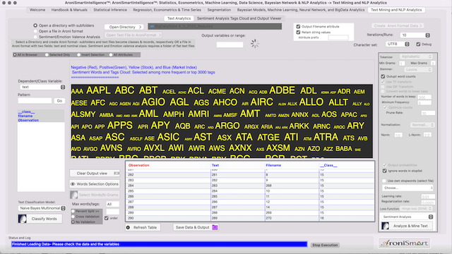Viewport: 452px width, 254px height.
Task: Select the __class__ variable in list
Action: point(27,111)
